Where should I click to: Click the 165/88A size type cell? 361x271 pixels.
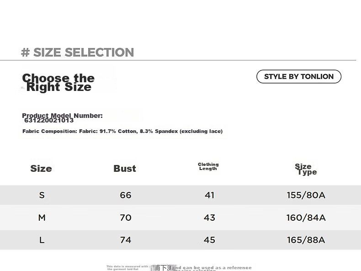[x=306, y=240]
